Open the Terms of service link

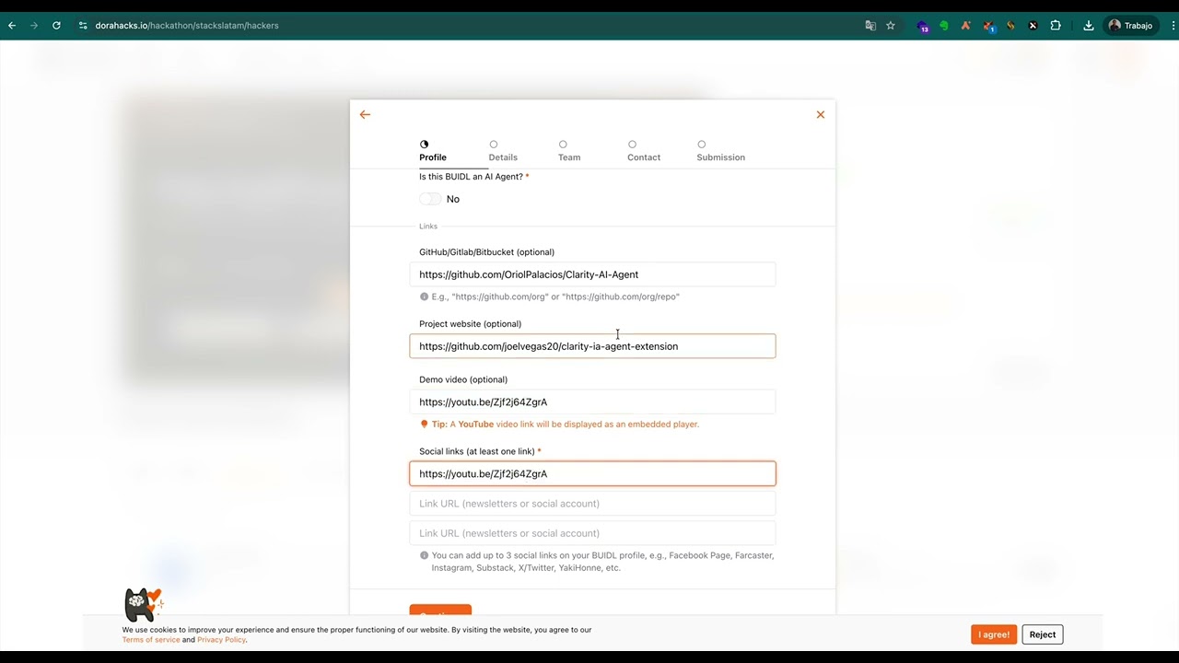[151, 640]
